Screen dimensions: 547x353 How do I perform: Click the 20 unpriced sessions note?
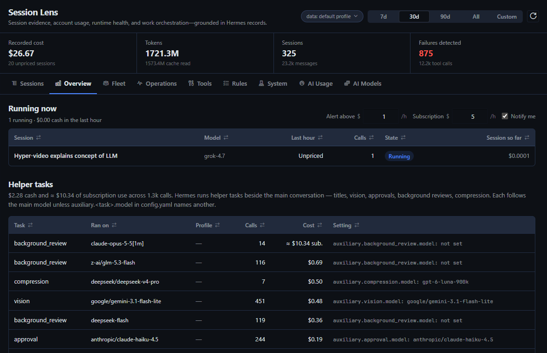(32, 63)
